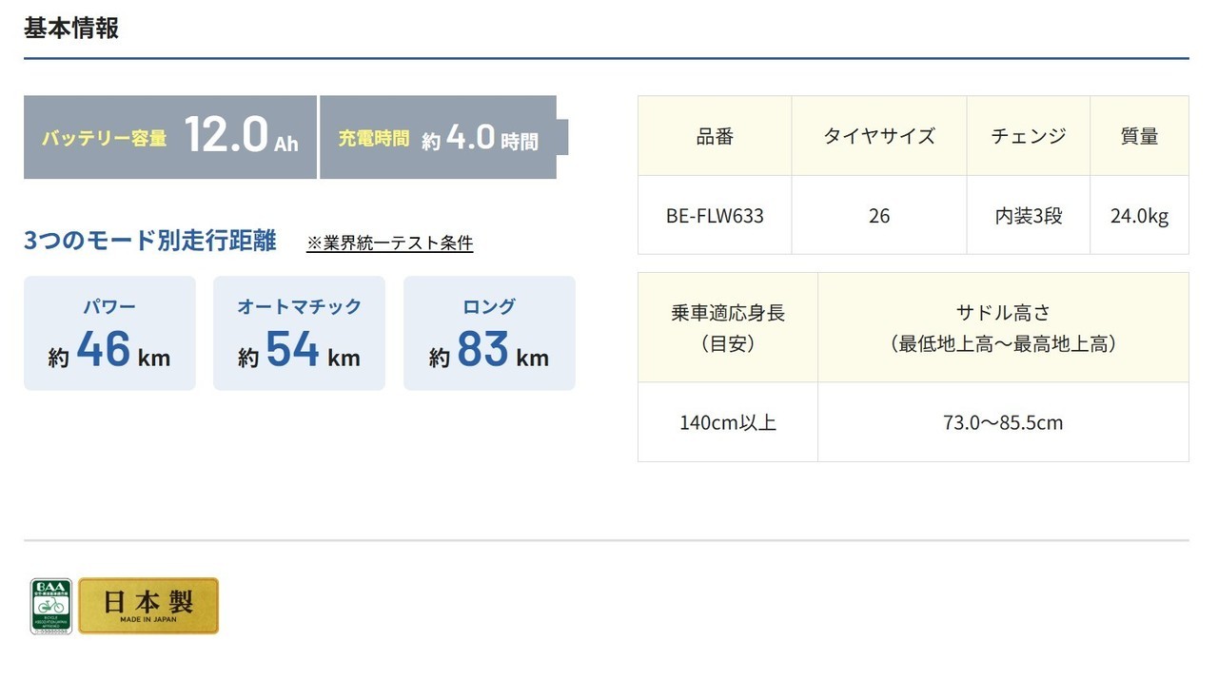Click the タイヤサイズ column header
1218x680 pixels.
point(879,136)
